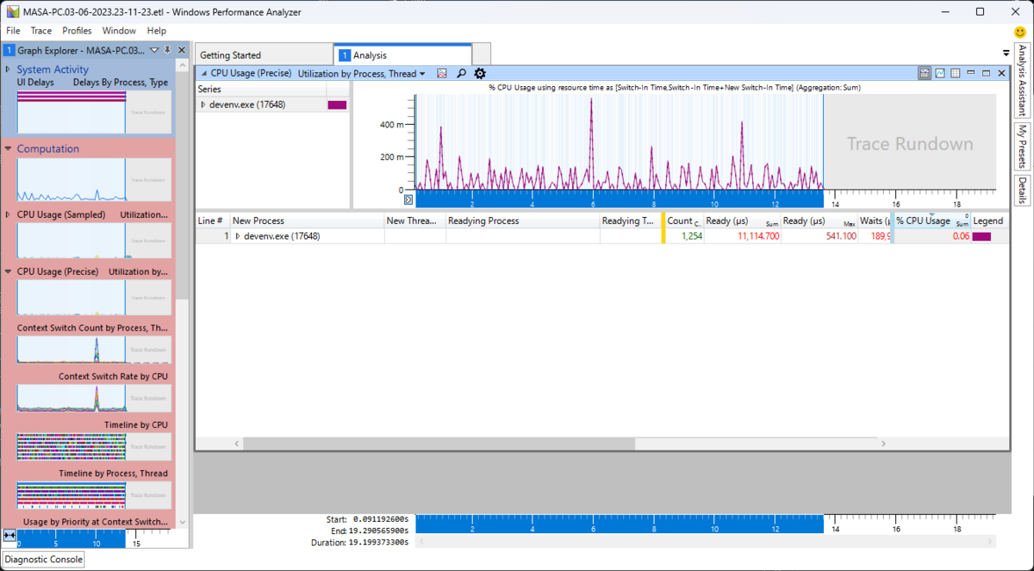Image resolution: width=1034 pixels, height=571 pixels.
Task: Click the % CPU Usage column header
Action: coord(932,221)
